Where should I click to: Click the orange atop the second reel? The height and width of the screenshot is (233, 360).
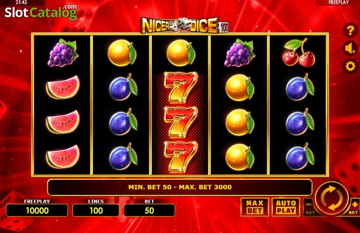pos(122,53)
